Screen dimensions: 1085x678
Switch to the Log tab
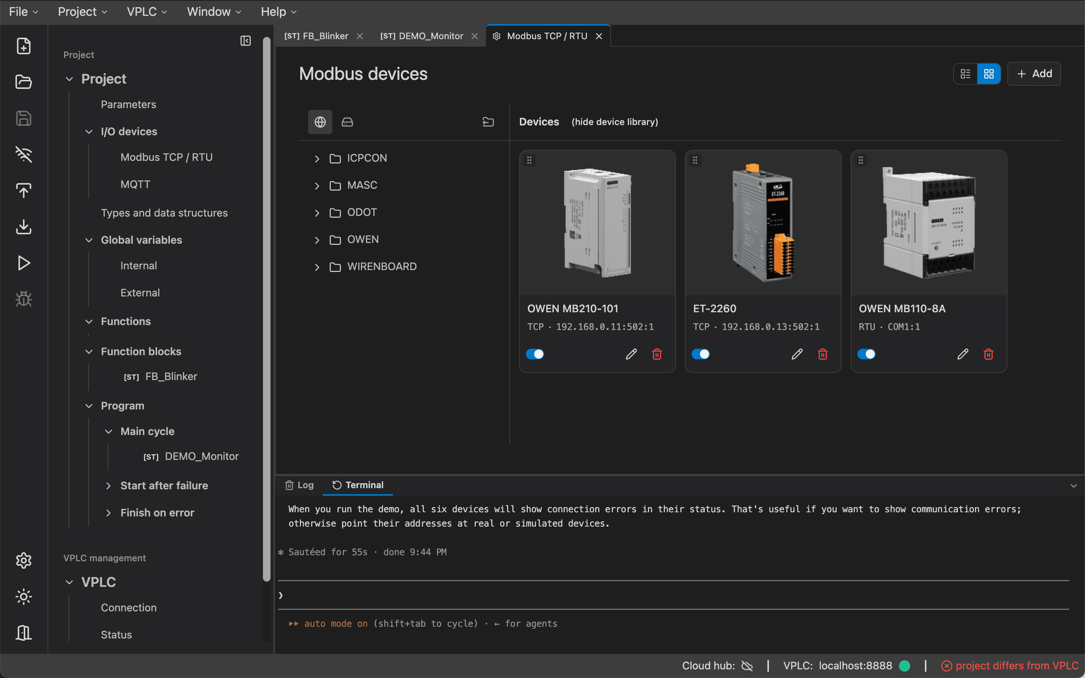click(300, 485)
